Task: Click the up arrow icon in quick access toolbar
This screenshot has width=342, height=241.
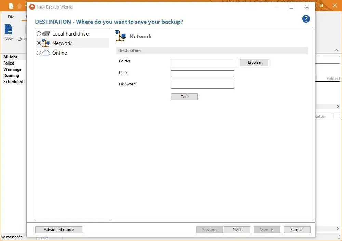Action: (19, 6)
